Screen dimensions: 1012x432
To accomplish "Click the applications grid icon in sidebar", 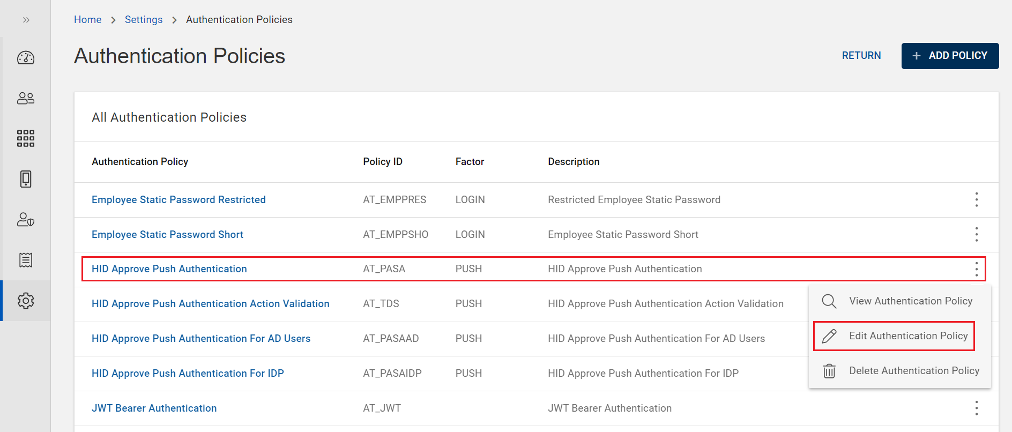I will (x=26, y=138).
